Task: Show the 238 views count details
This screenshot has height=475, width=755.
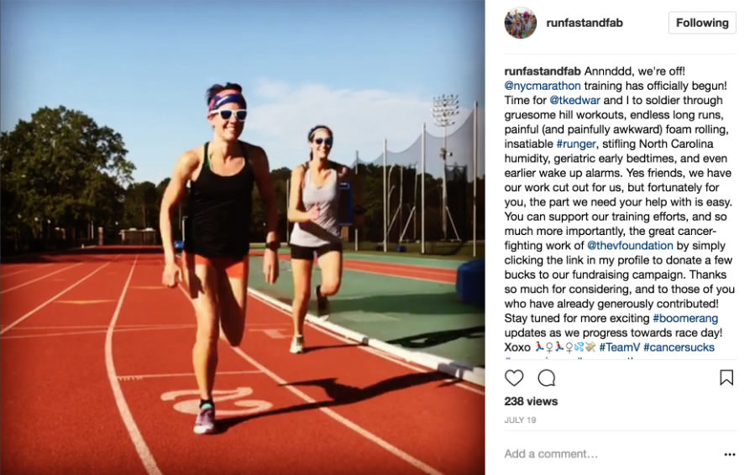Action: click(531, 401)
